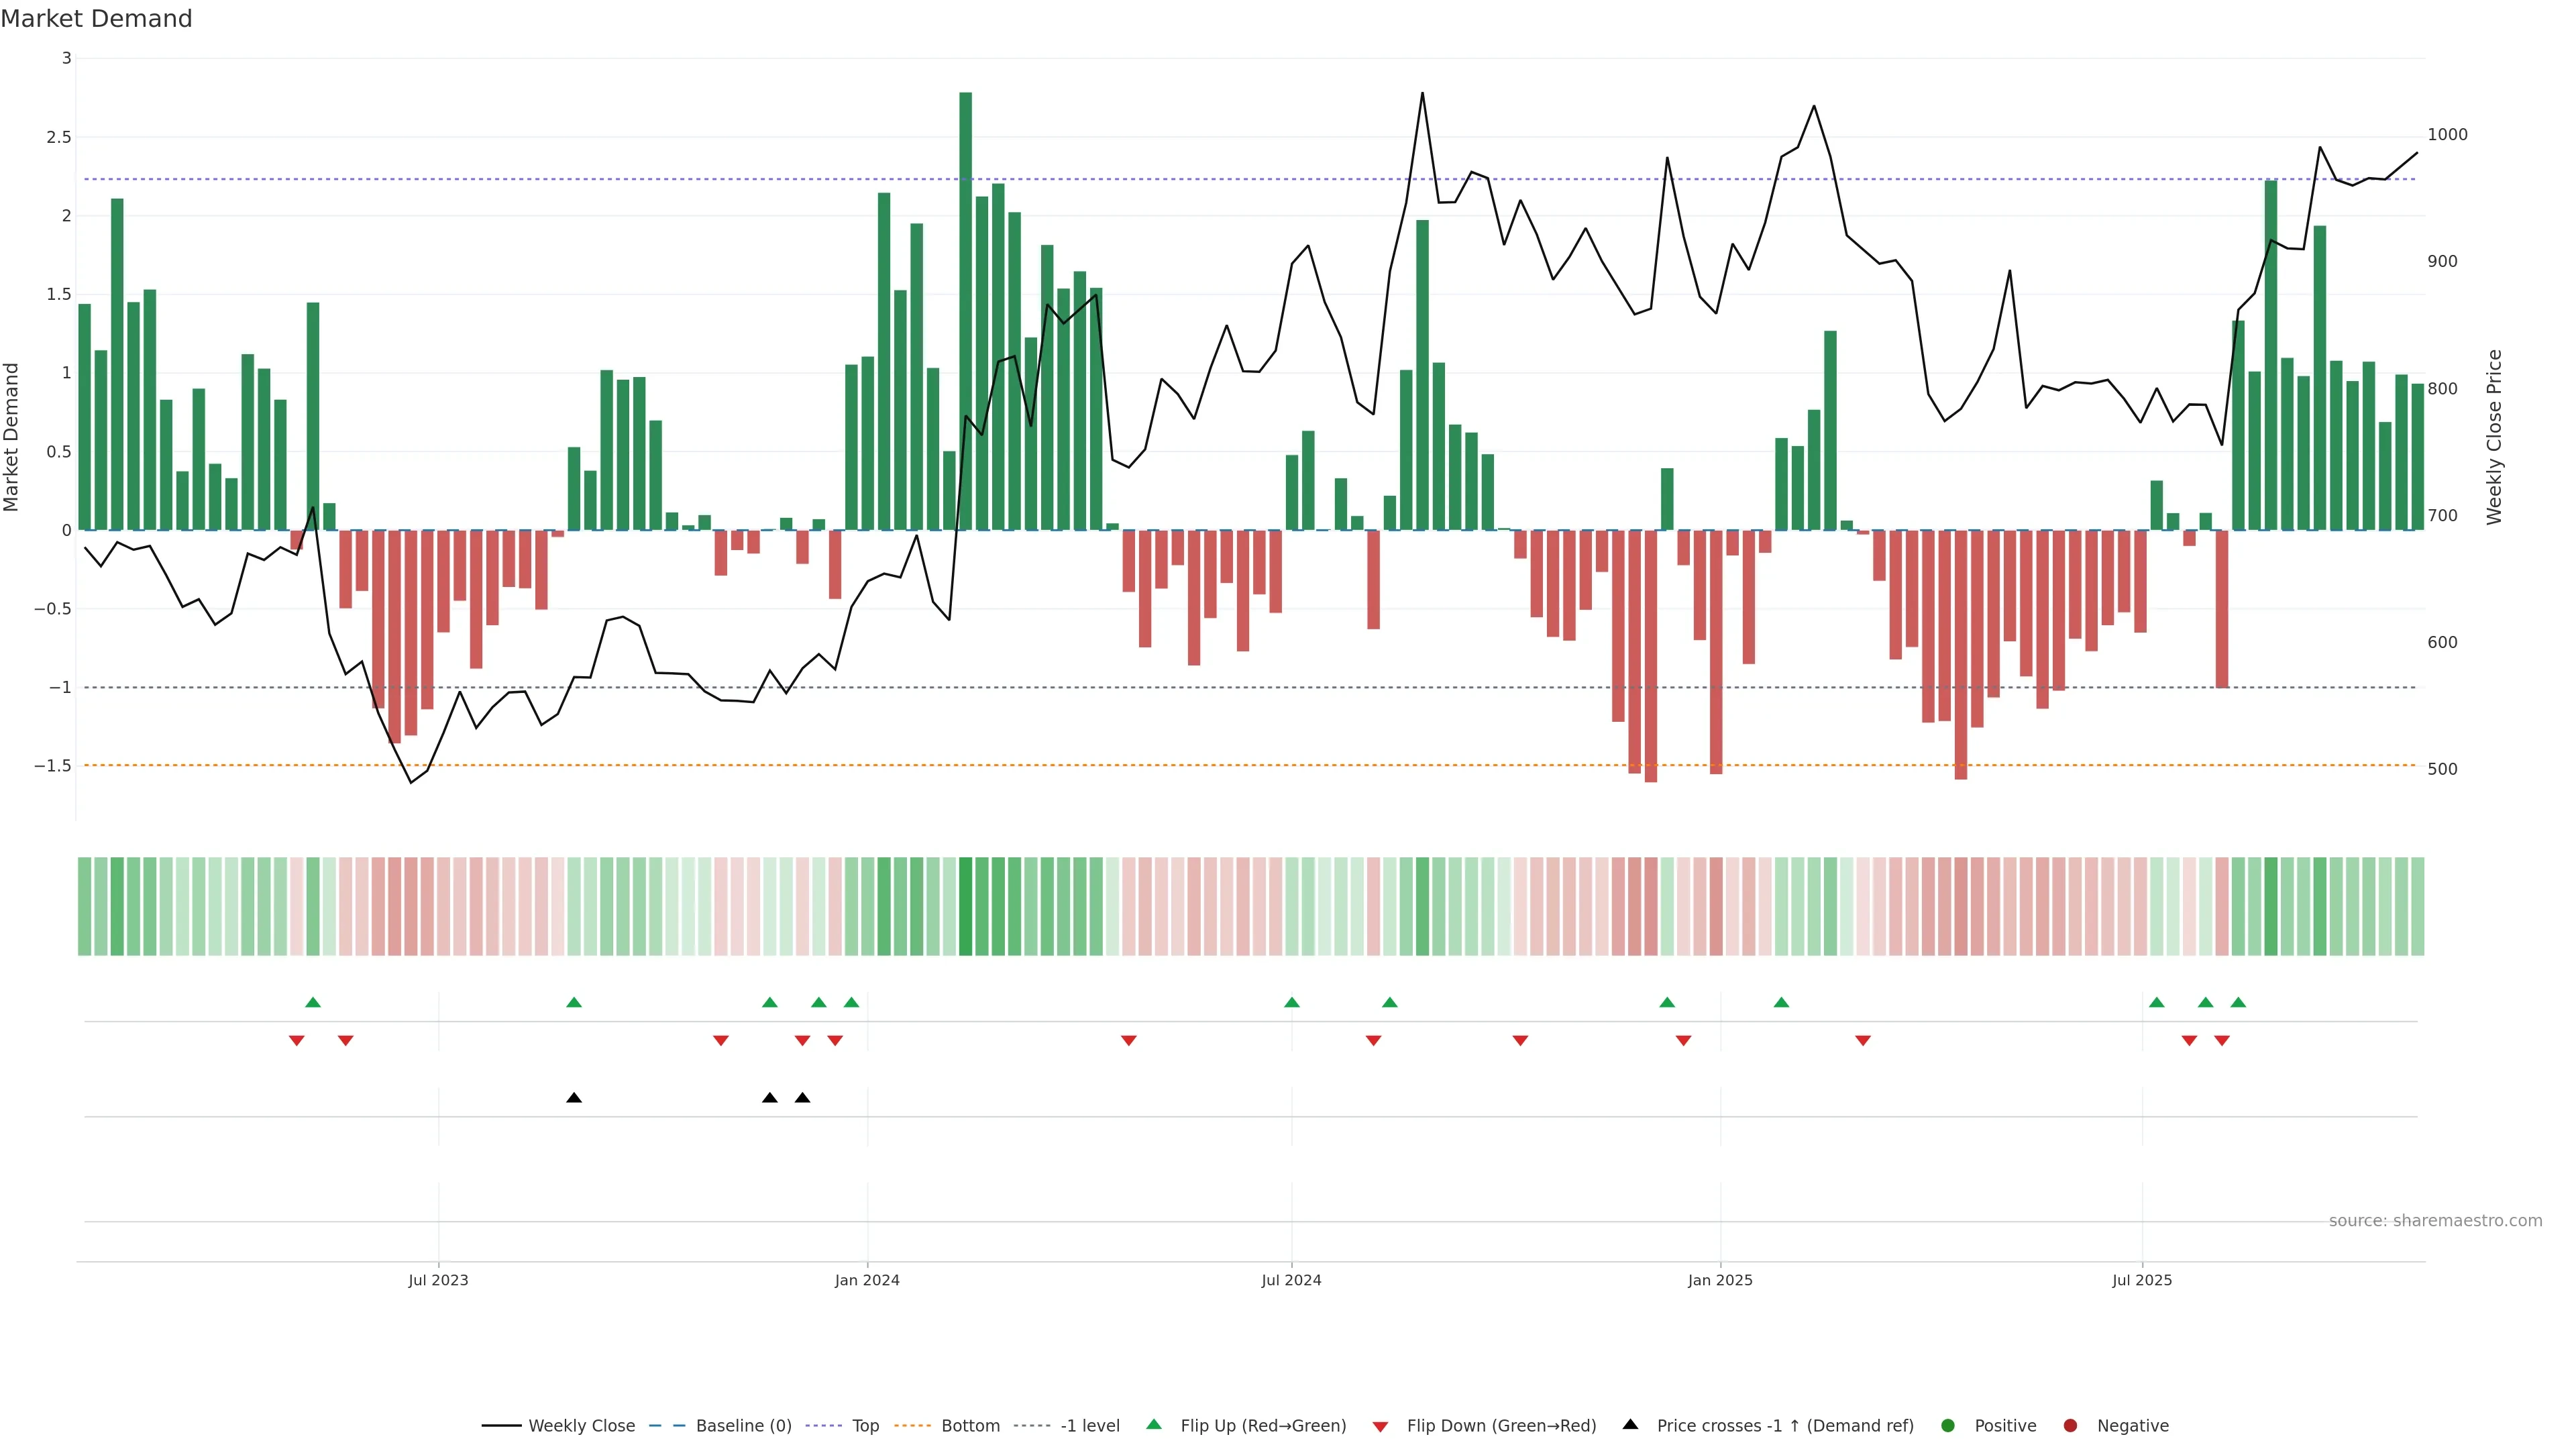Click the Jan 2024 x-axis label
The width and height of the screenshot is (2576, 1449).
click(x=867, y=1280)
